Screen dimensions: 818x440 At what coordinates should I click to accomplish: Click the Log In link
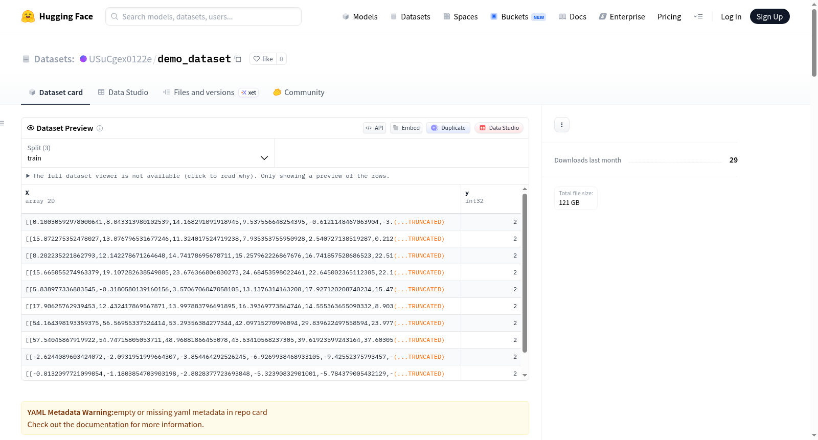(x=731, y=16)
